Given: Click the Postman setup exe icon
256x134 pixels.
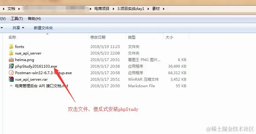Looking at the screenshot, I should click(x=11, y=73).
